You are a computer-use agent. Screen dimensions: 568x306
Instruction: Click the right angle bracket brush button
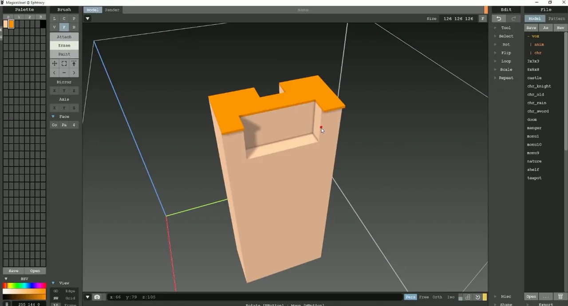(x=74, y=72)
